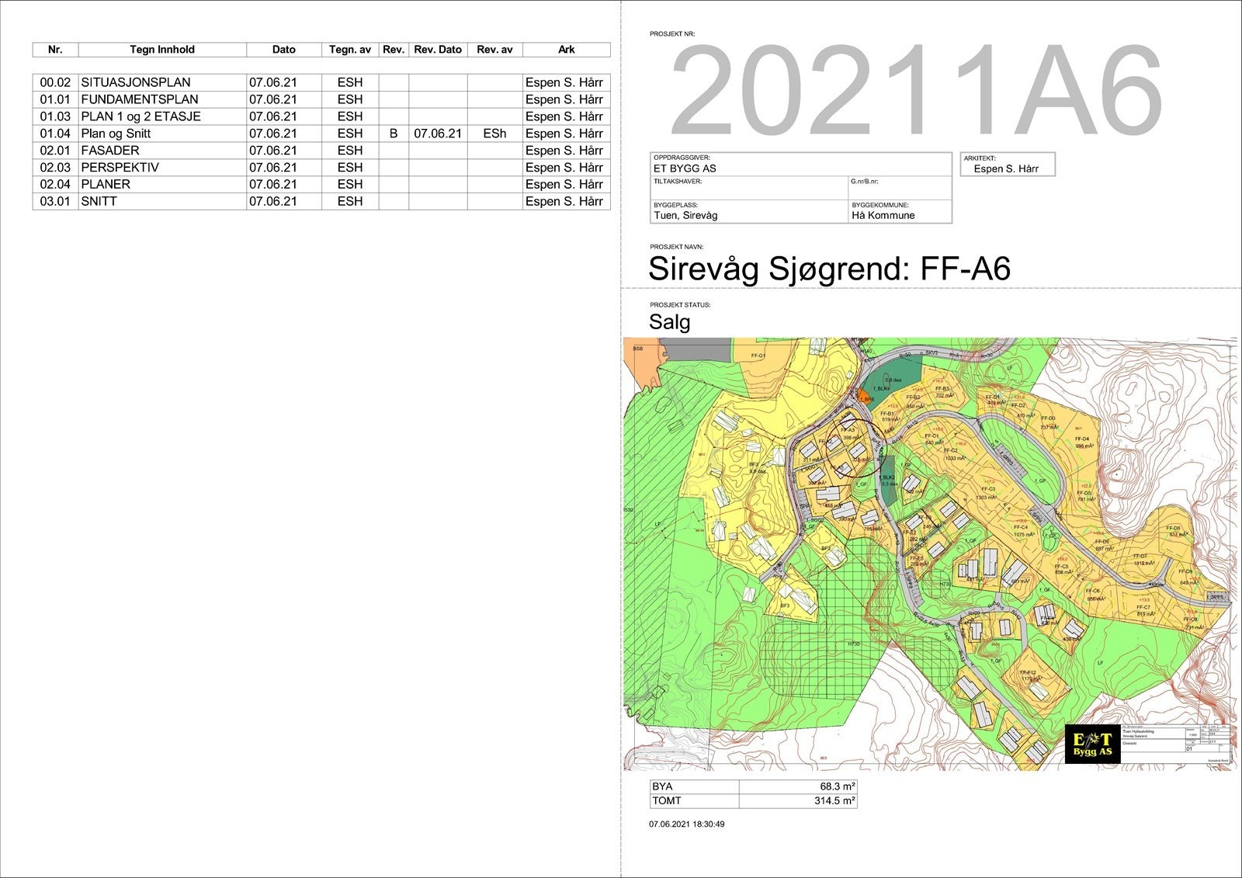The image size is (1242, 878).
Task: Click the 'Tegn Innhold' column header
Action: 162,50
